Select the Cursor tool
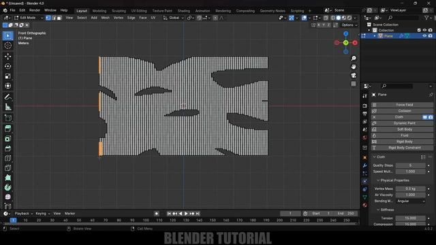The image size is (436, 245). point(7,46)
